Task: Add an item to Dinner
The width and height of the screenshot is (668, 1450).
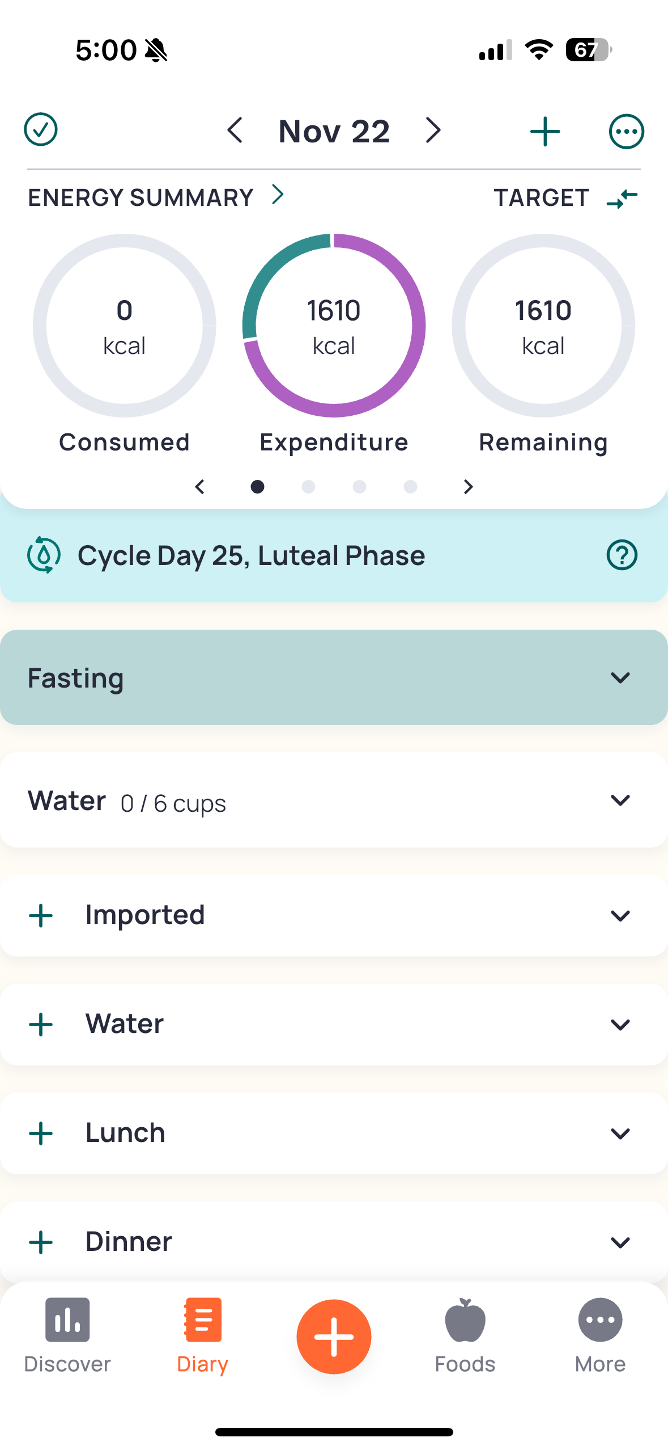Action: (x=41, y=1242)
